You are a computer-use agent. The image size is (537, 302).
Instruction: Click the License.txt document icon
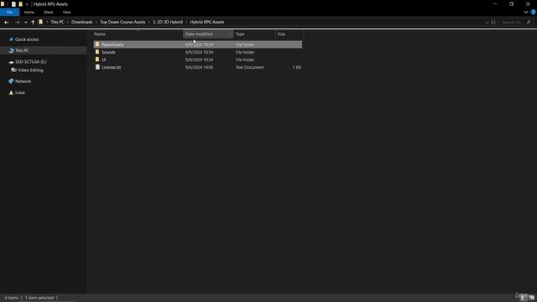click(97, 67)
